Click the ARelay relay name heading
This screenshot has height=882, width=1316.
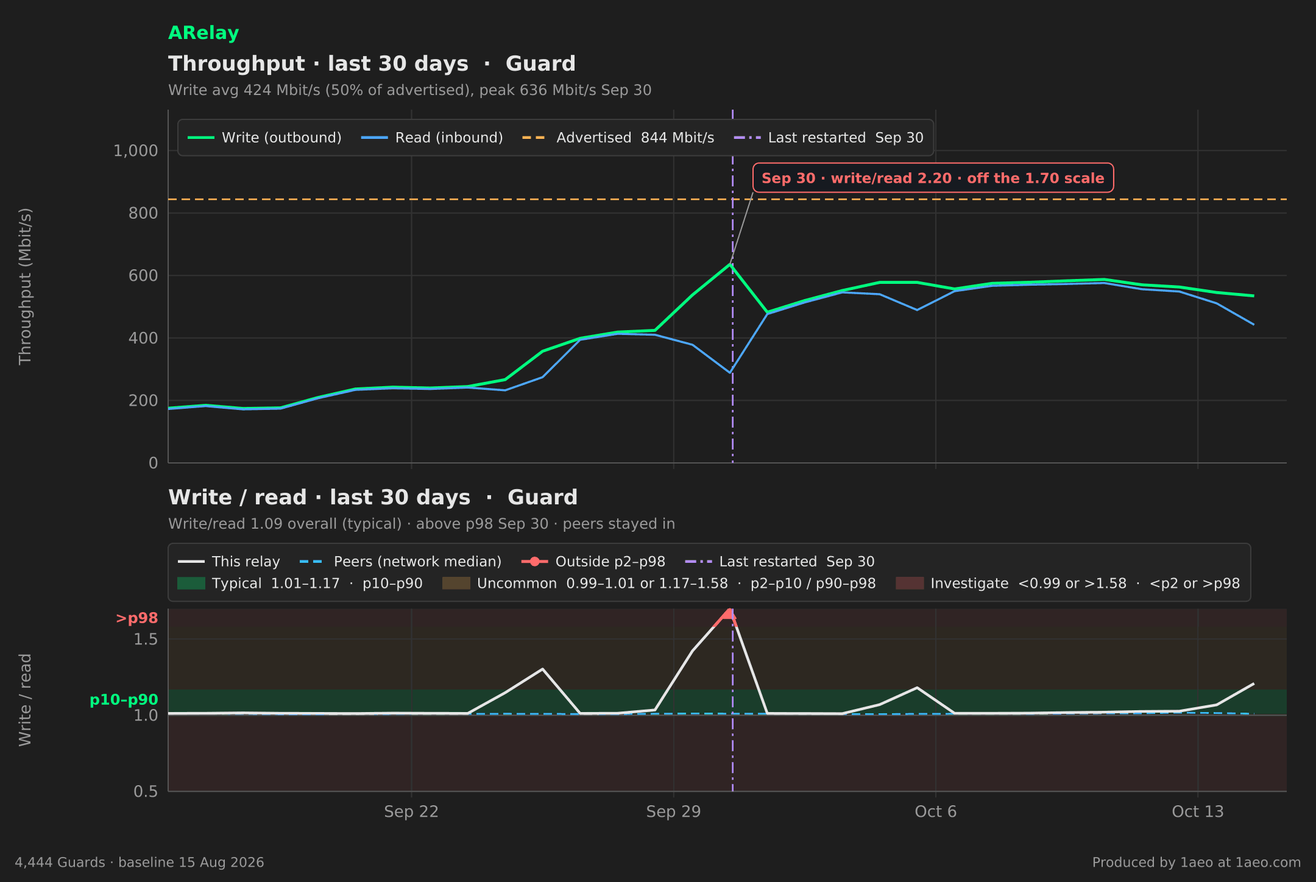203,33
